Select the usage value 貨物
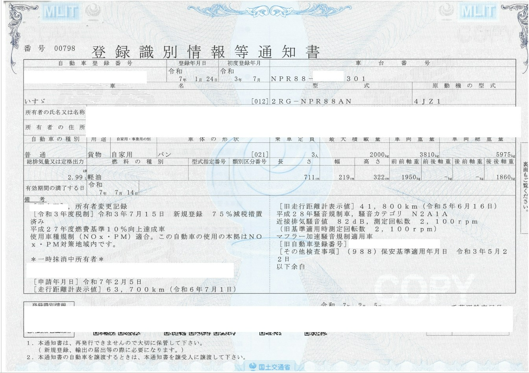This screenshot has width=529, height=373. pyautogui.click(x=94, y=155)
